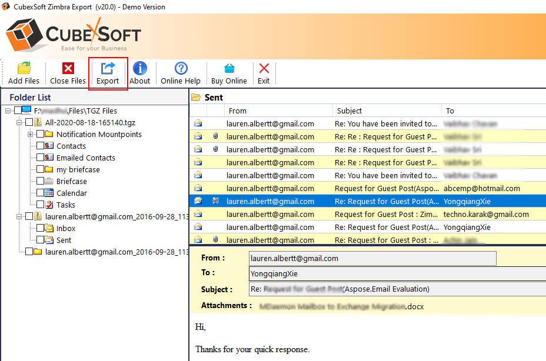Enable the Calendar folder checkbox

(40, 193)
